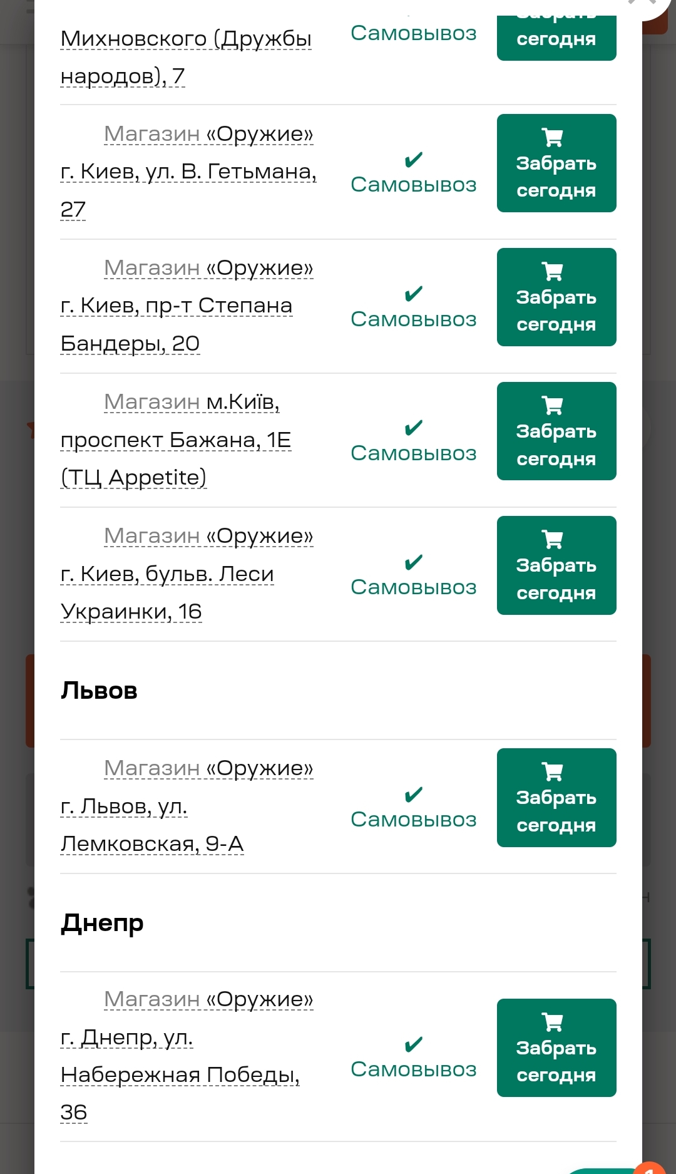Open store link проспект Бажана, 1Е (ТЦ Appetite)

pyautogui.click(x=175, y=440)
